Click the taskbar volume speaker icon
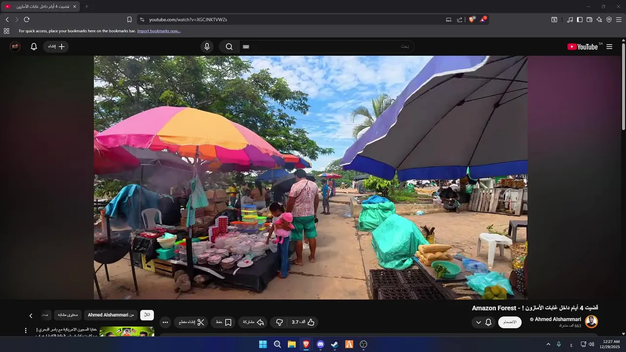The width and height of the screenshot is (626, 352). [x=591, y=344]
